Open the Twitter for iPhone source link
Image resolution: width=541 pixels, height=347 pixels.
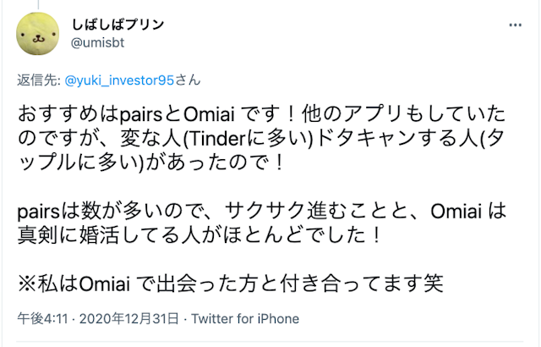pyautogui.click(x=245, y=318)
